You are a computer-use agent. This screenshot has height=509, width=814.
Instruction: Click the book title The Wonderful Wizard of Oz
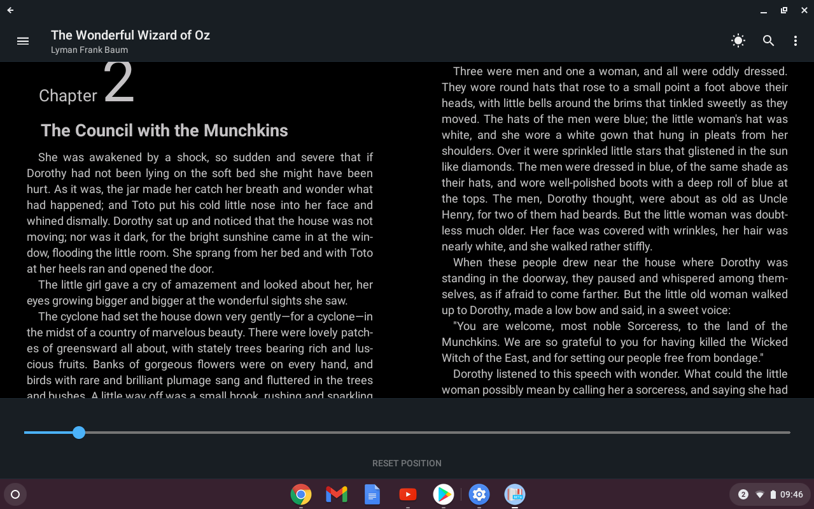(x=130, y=35)
